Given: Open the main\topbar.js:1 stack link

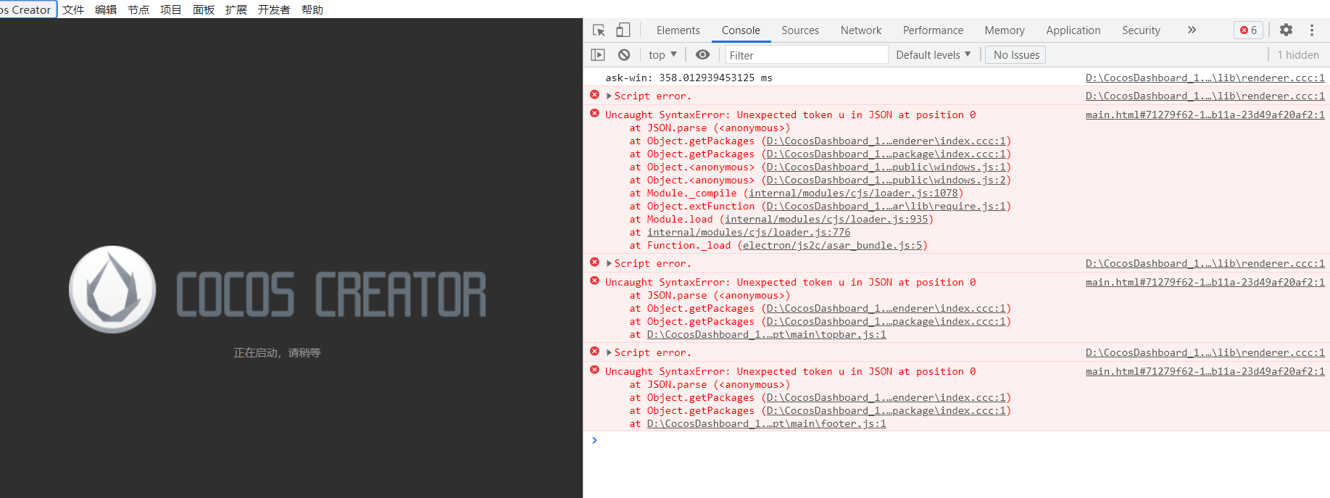Looking at the screenshot, I should [767, 334].
